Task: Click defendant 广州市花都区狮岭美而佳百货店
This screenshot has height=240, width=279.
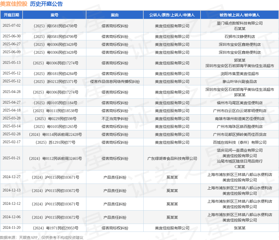Action: (x=240, y=135)
